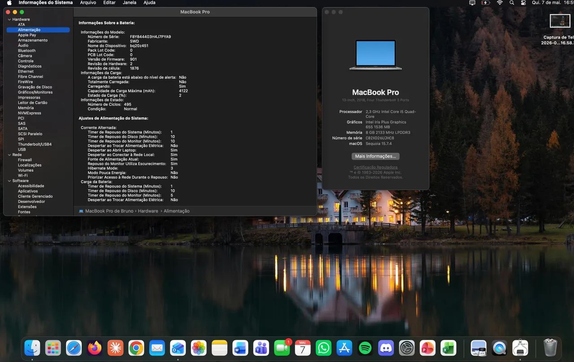The width and height of the screenshot is (574, 362).
Task: Click the battery charging icon in menu bar
Action: [486, 3]
